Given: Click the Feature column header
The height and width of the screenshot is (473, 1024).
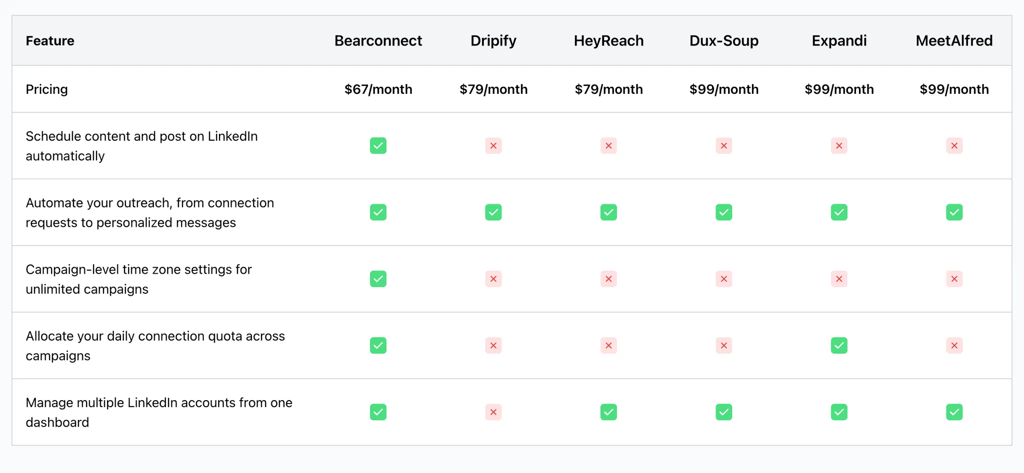Looking at the screenshot, I should click(x=50, y=40).
